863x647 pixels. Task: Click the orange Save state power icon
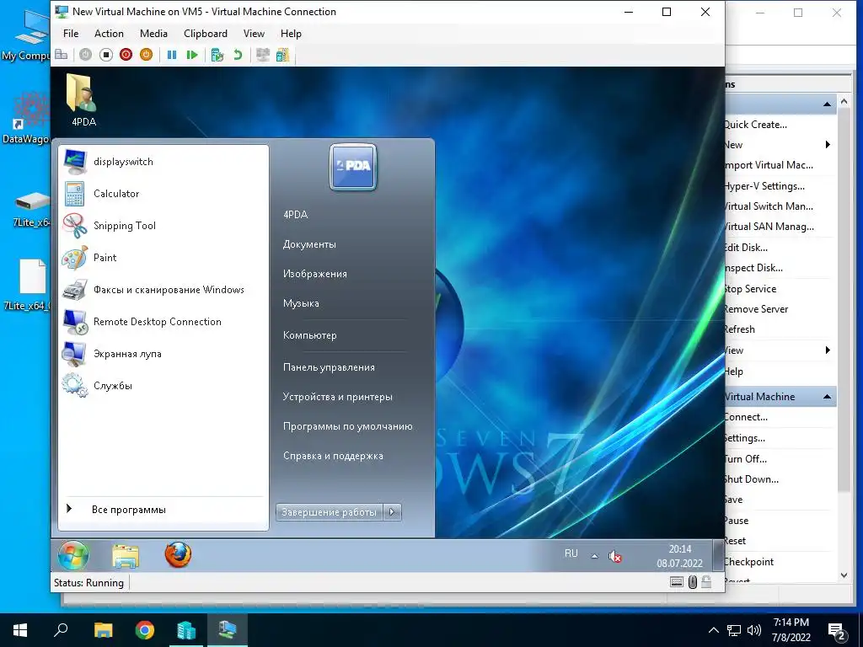tap(146, 55)
